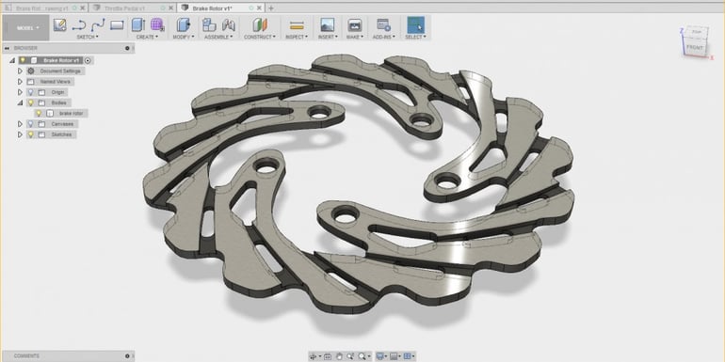
Task: Open the purple Create Form tool
Action: click(x=157, y=25)
